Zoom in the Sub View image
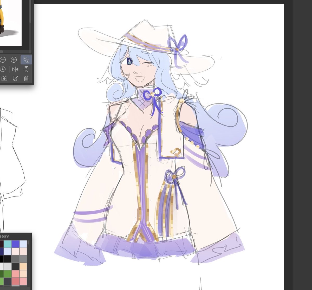312x290 pixels. 14,60
